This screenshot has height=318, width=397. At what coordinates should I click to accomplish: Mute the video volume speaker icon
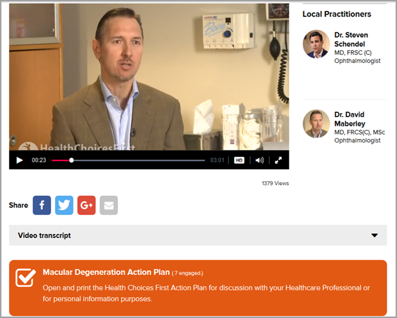260,160
